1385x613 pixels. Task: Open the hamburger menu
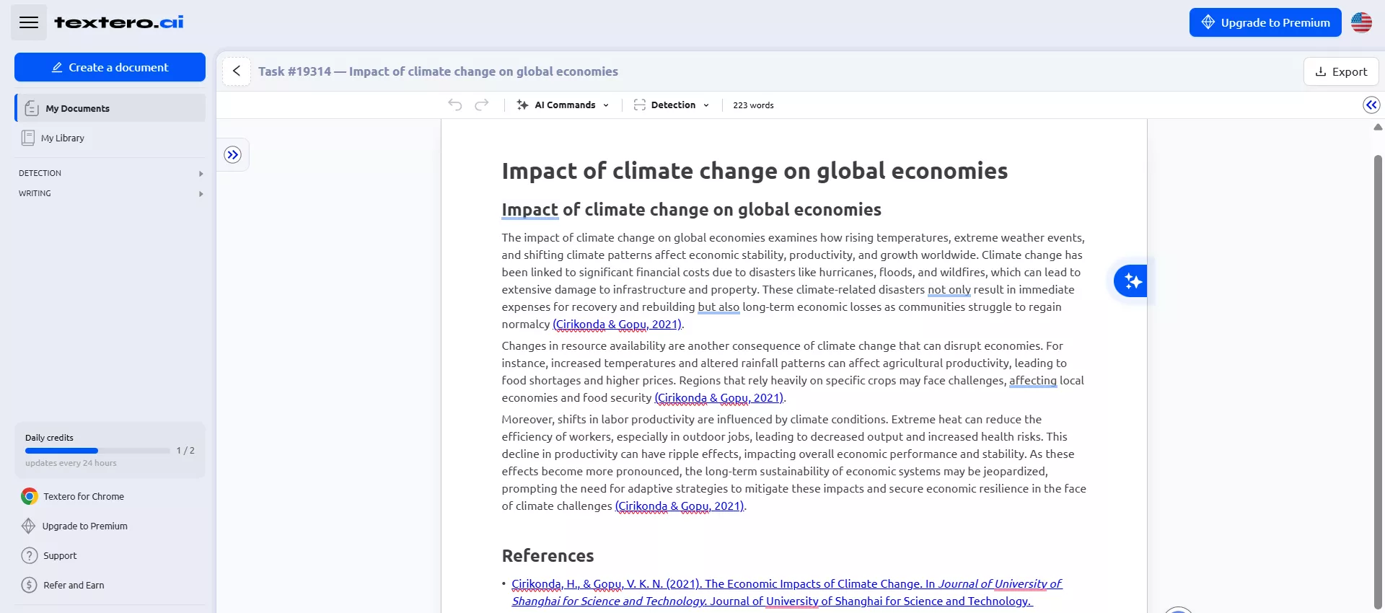tap(29, 22)
